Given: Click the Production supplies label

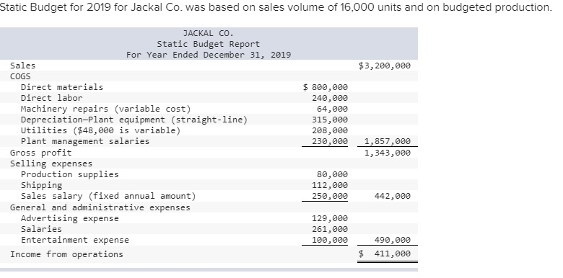Looking at the screenshot, I should coord(70,174).
